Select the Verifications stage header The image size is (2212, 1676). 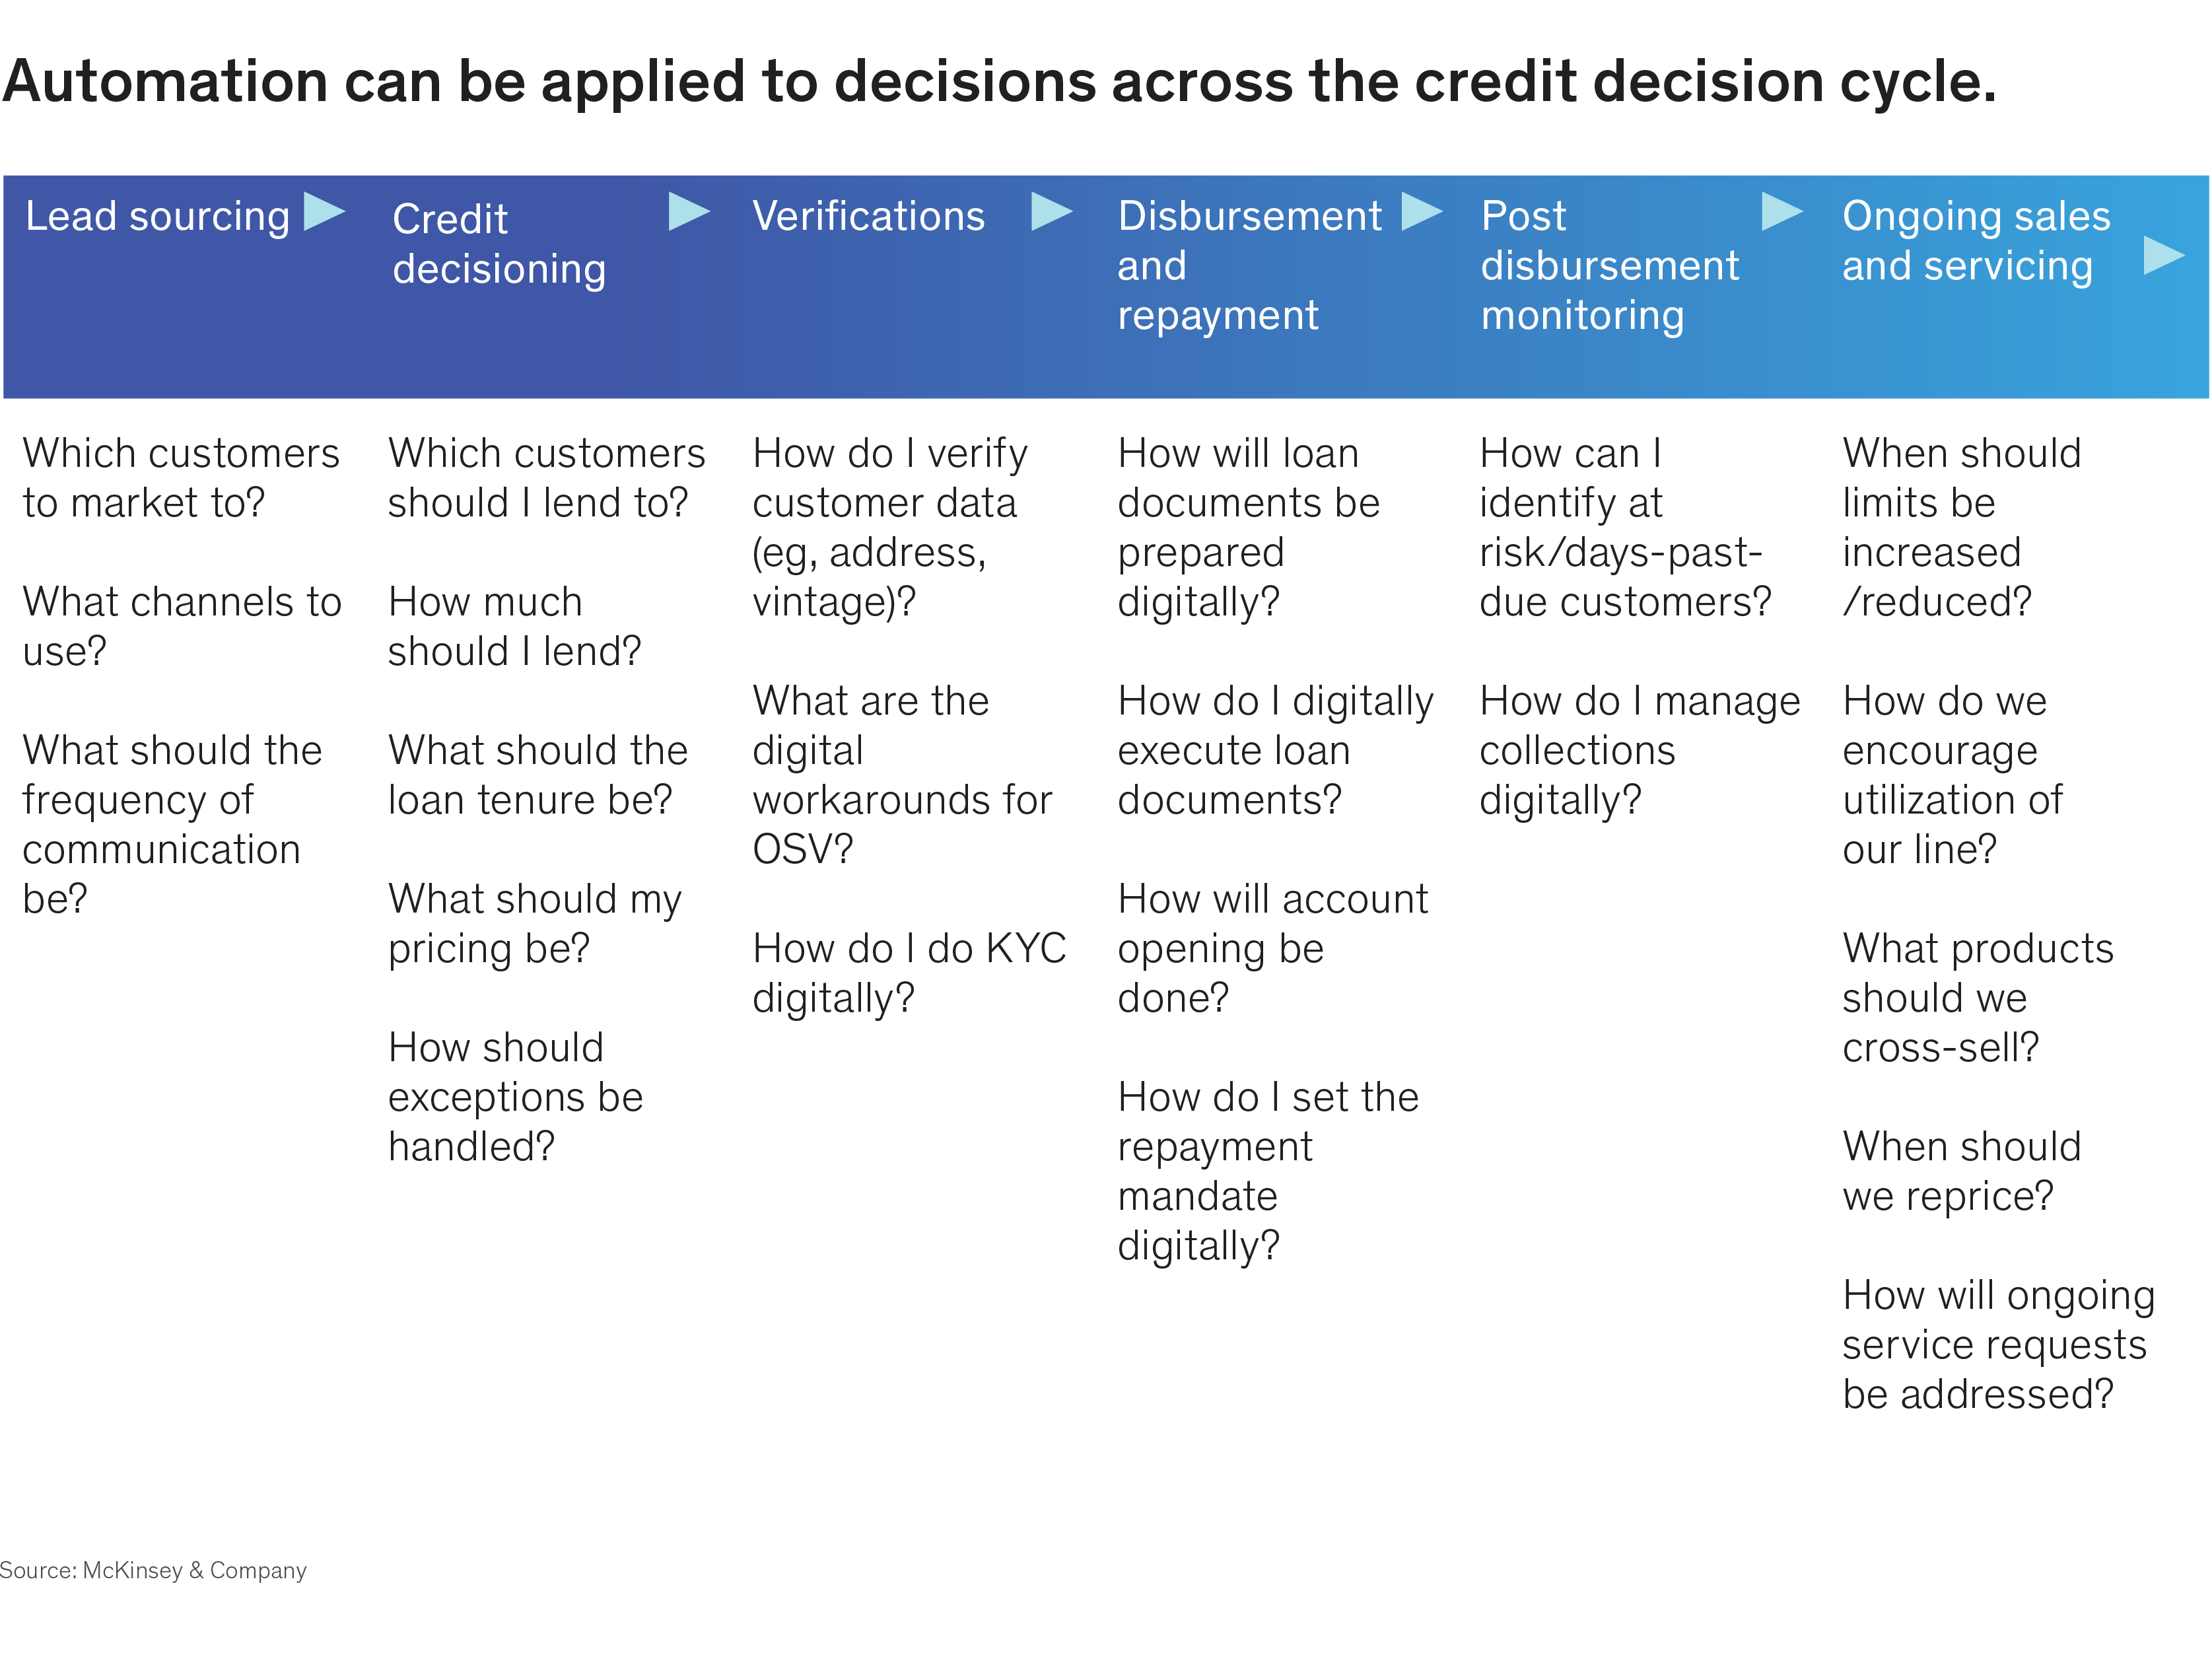868,216
